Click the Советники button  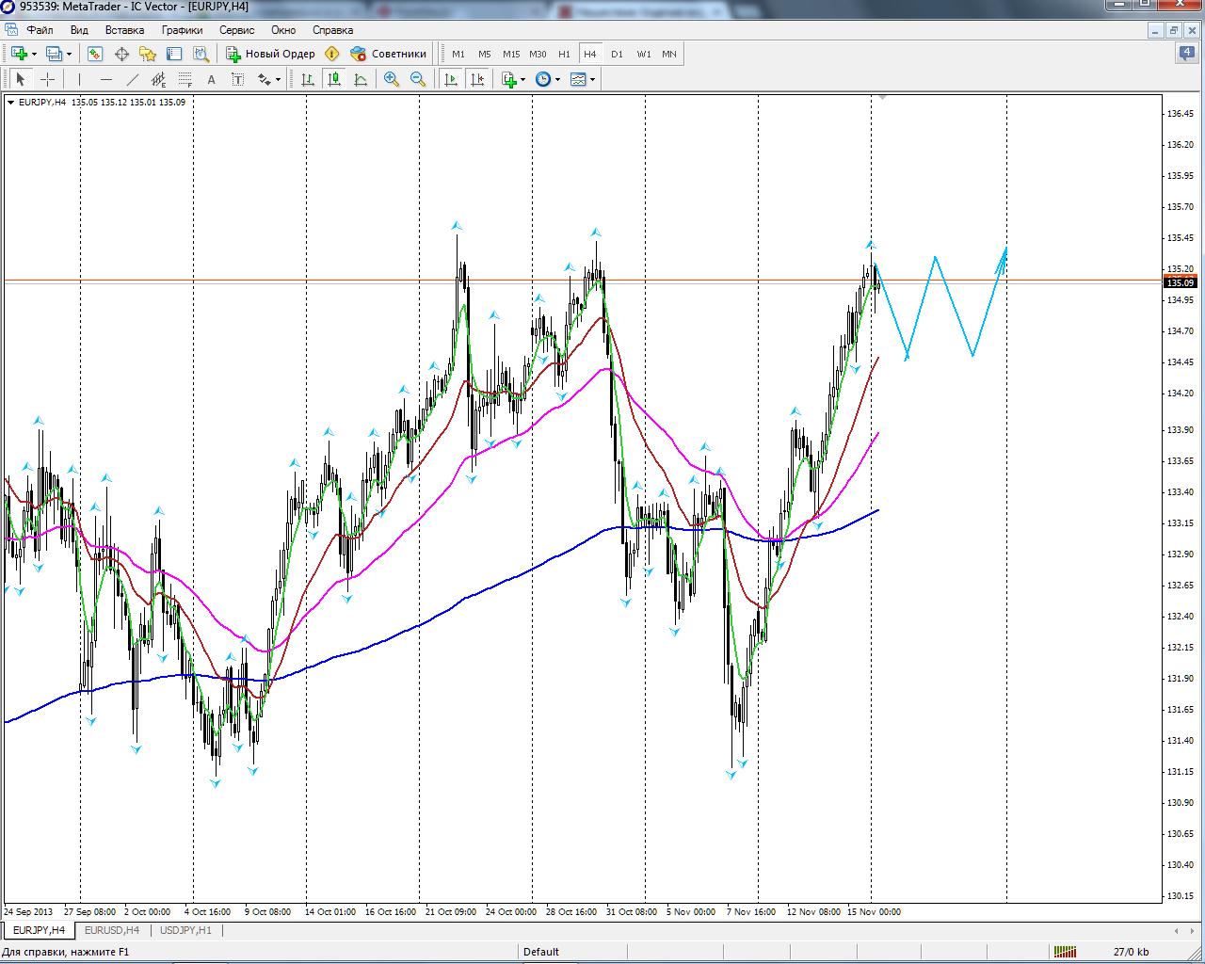tap(389, 54)
